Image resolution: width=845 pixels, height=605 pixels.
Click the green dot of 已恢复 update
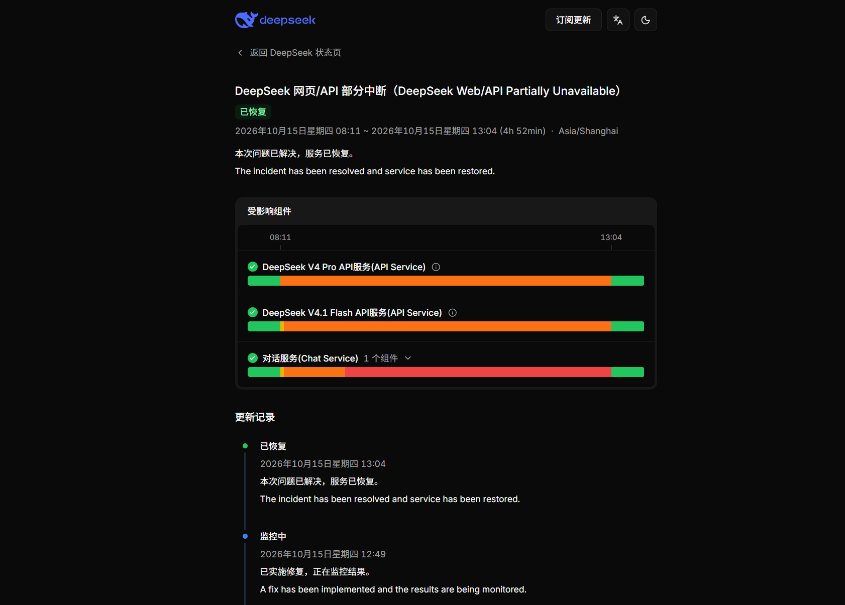pyautogui.click(x=245, y=446)
